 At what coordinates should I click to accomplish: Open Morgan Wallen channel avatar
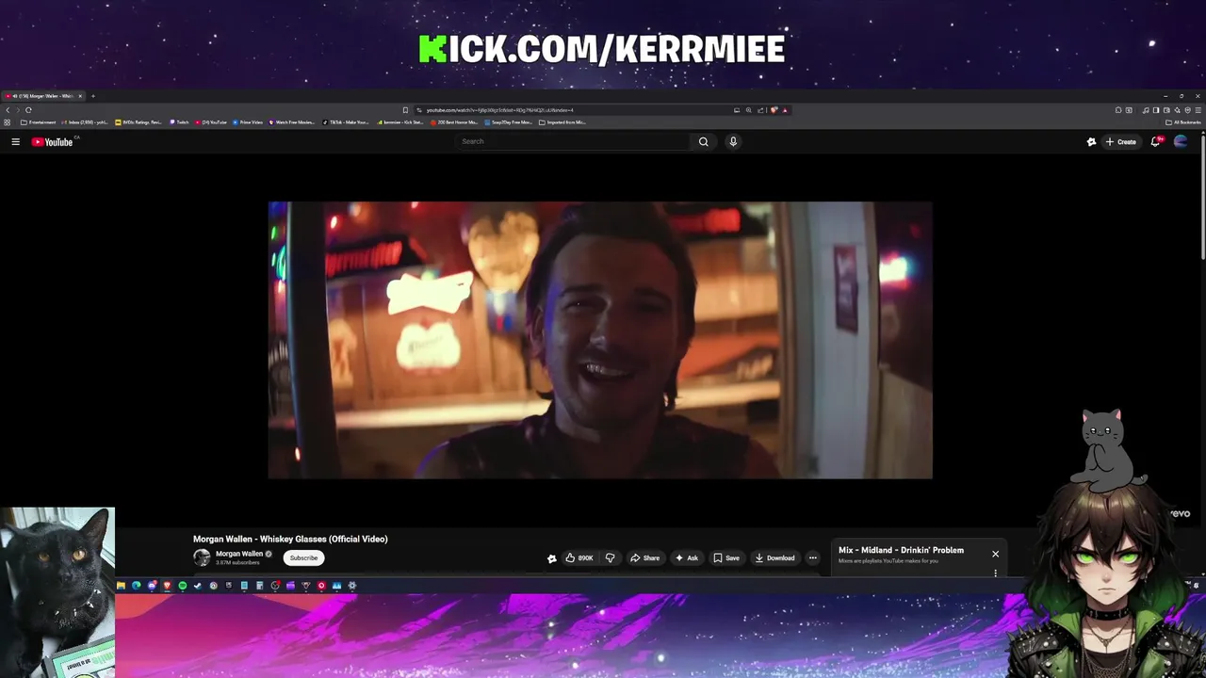tap(202, 557)
